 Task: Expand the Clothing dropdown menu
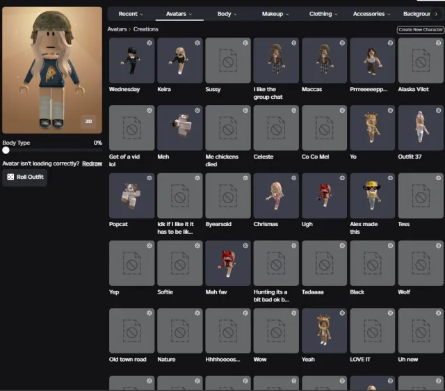(323, 14)
